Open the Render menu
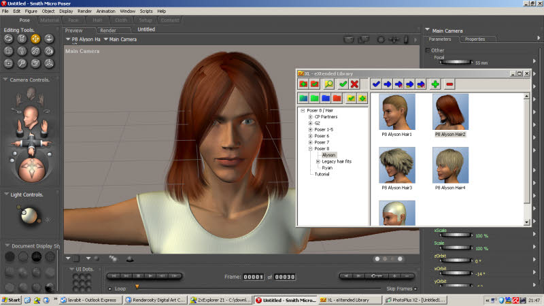This screenshot has width=544, height=306. click(x=84, y=11)
